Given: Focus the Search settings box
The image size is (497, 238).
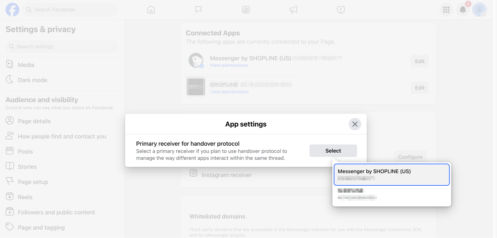Looking at the screenshot, I should click(x=62, y=46).
